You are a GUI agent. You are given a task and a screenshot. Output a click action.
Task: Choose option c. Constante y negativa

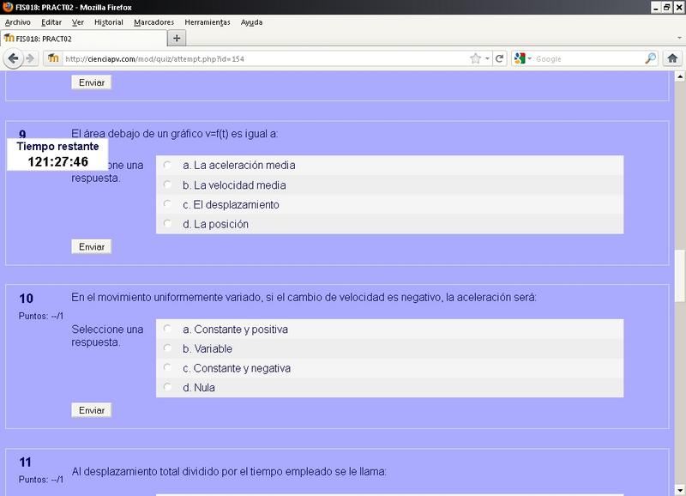(x=167, y=368)
